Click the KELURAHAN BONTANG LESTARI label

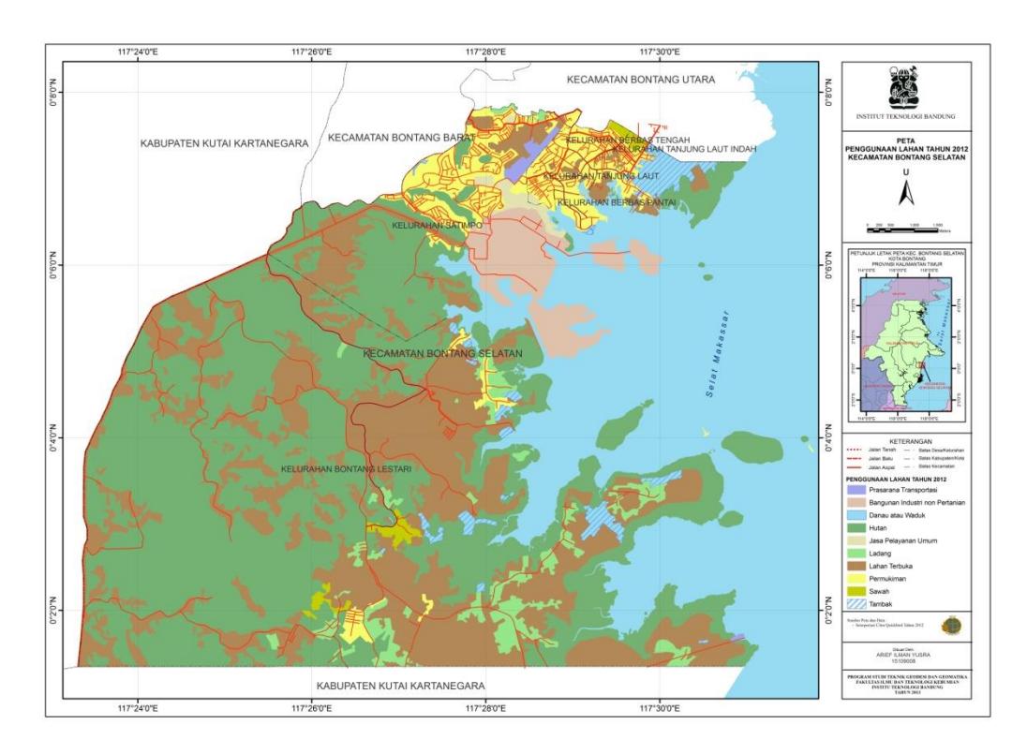(346, 469)
